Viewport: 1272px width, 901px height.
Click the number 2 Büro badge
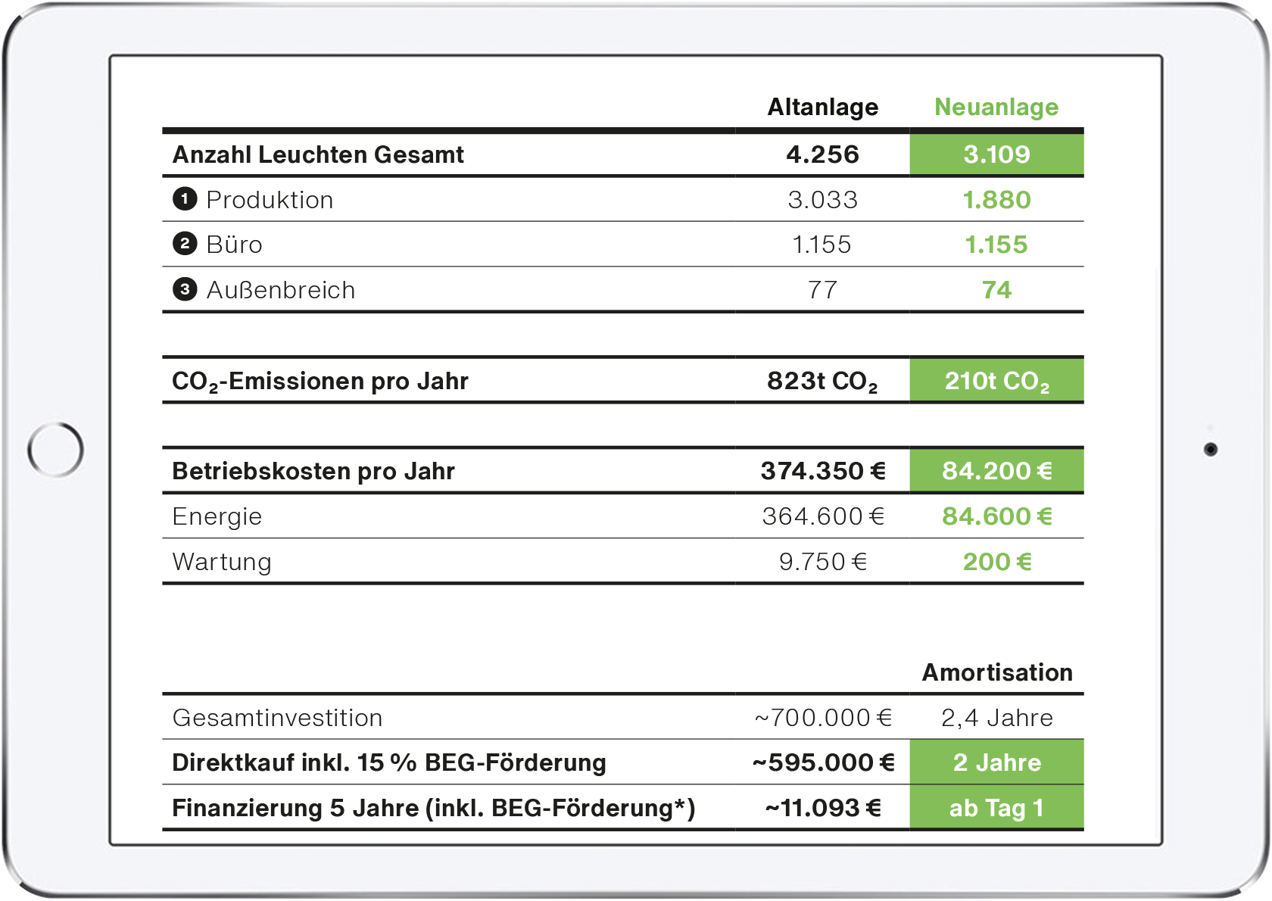(185, 244)
